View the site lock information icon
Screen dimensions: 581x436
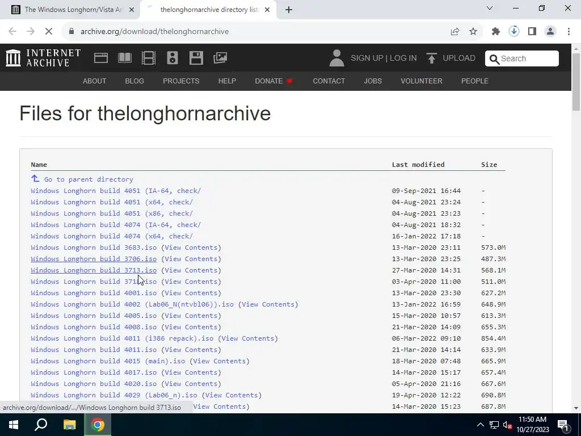71,32
